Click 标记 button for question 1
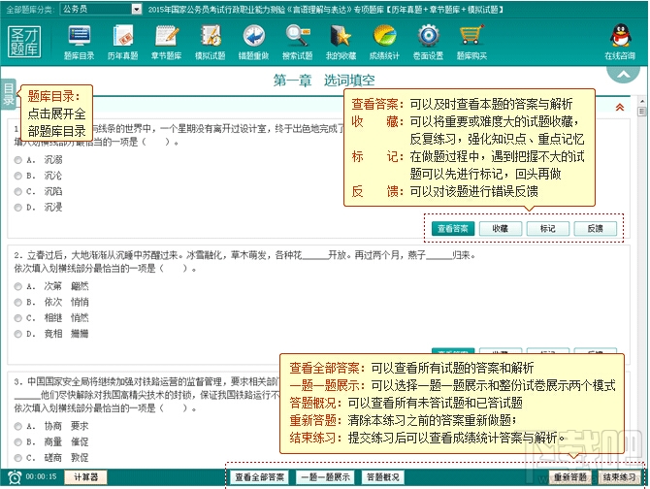 point(547,228)
